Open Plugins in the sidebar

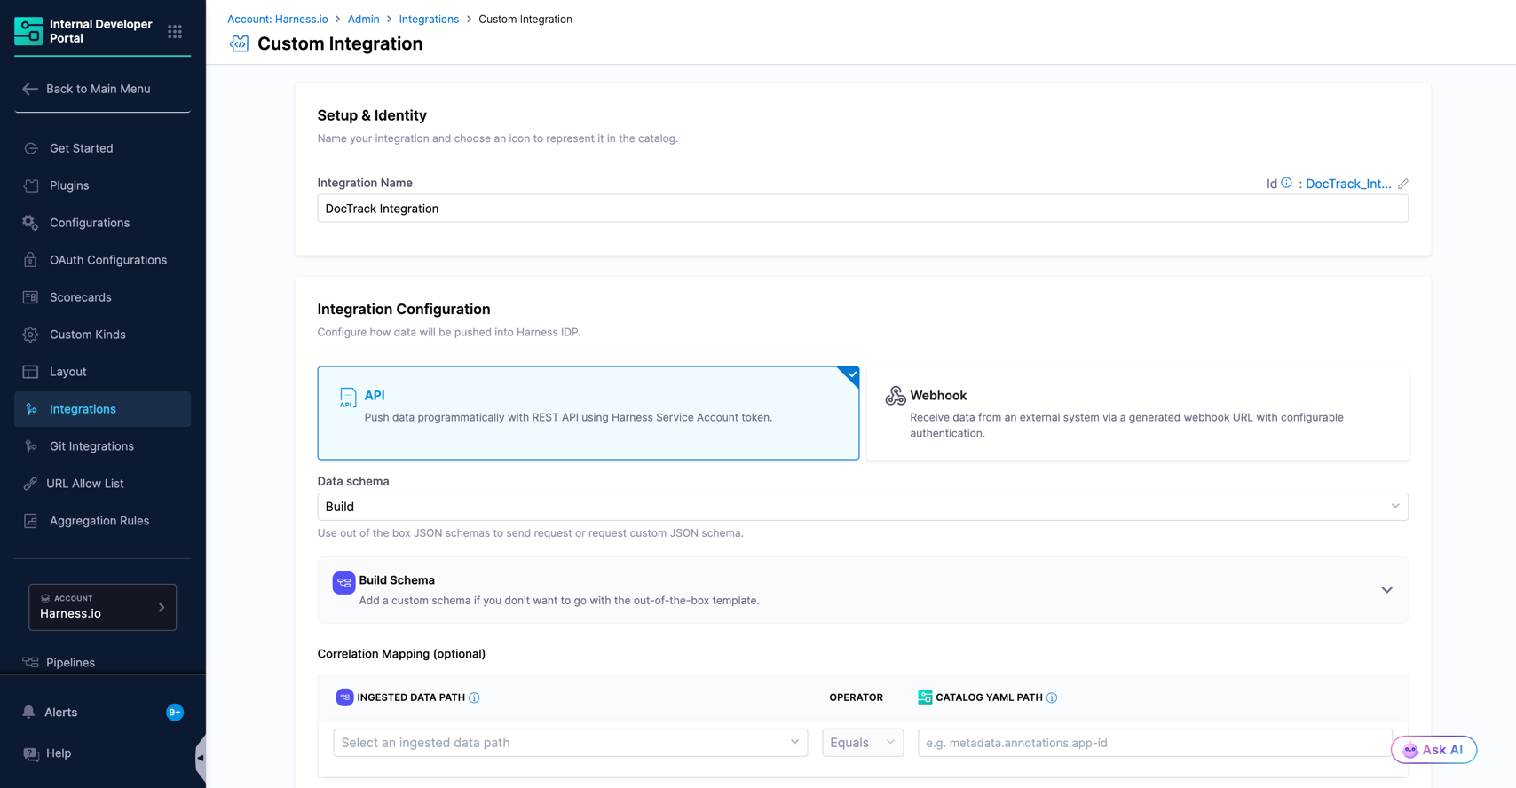coord(103,185)
